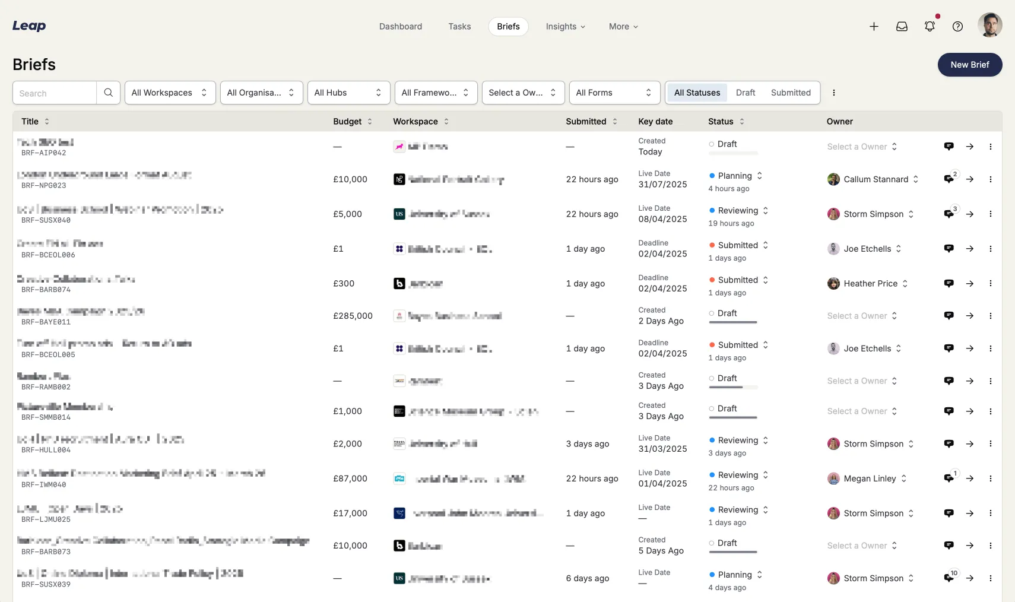The height and width of the screenshot is (602, 1015).
Task: Open BRF-AIP042 brief via arrow icon
Action: click(969, 147)
